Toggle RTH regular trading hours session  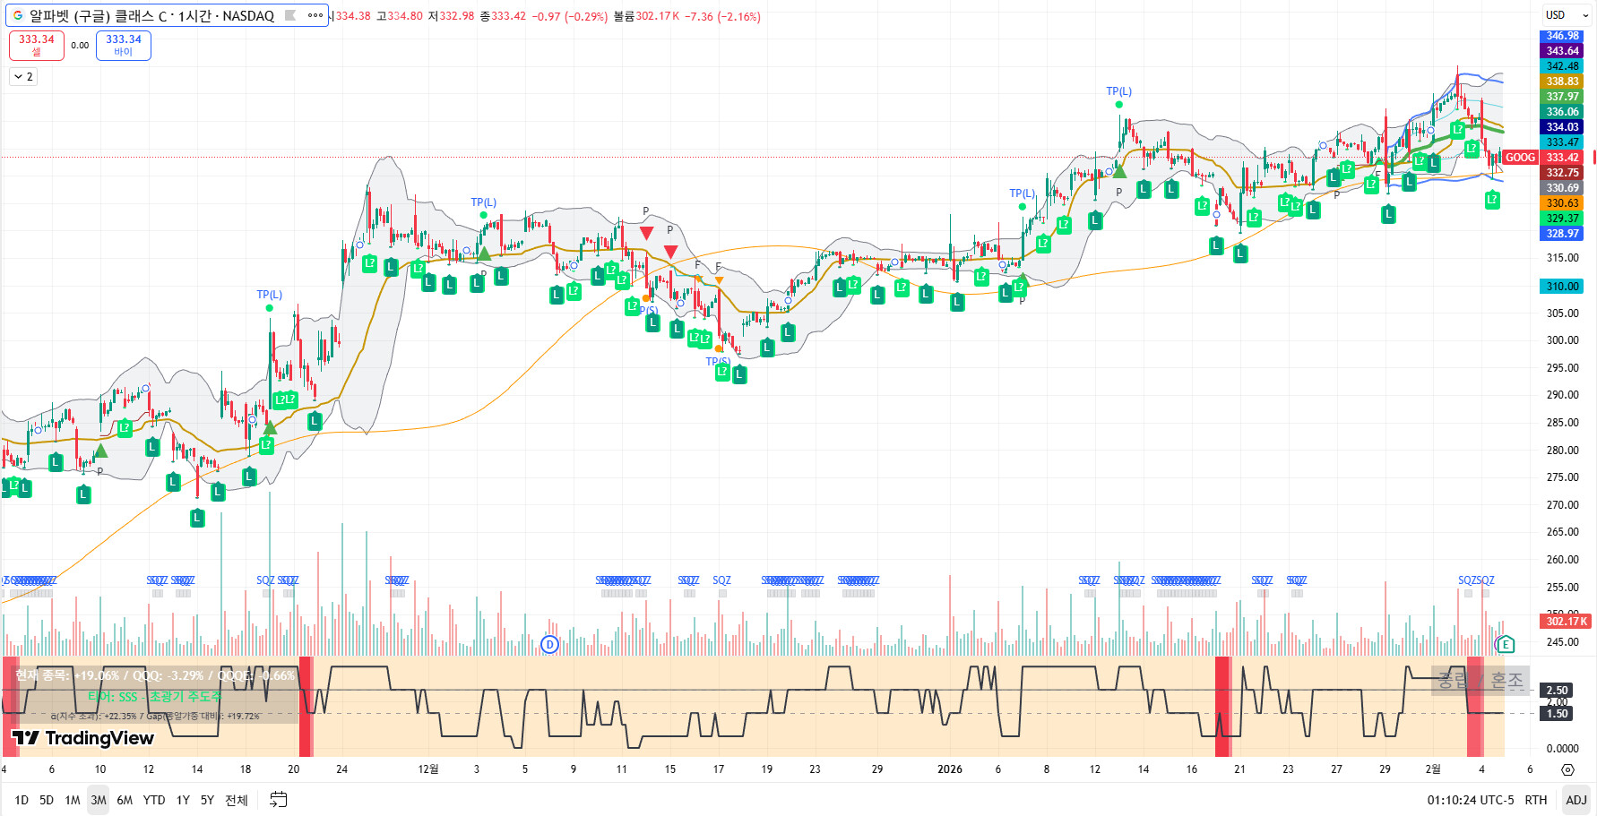pos(1536,800)
